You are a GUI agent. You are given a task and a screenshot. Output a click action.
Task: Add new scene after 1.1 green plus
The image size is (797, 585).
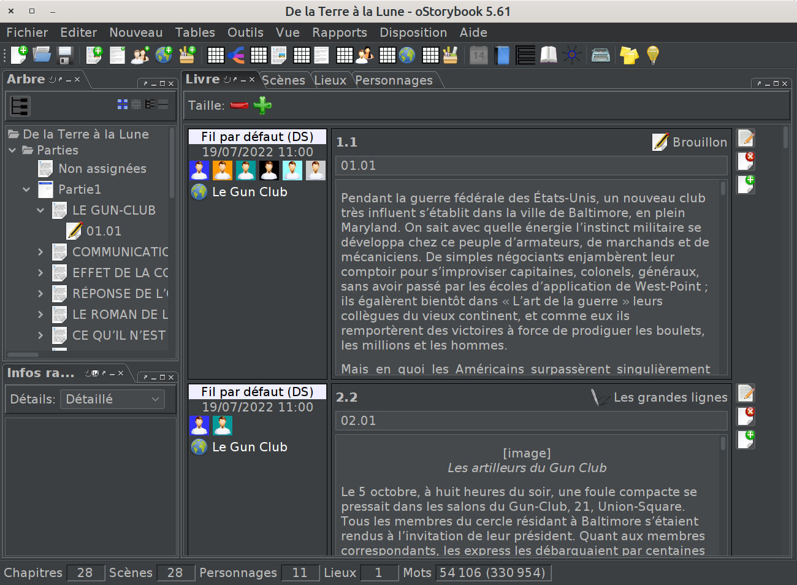click(x=746, y=184)
